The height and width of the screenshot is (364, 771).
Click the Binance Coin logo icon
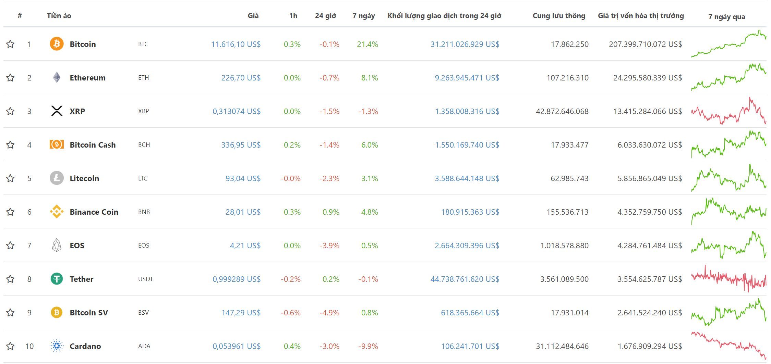[57, 212]
